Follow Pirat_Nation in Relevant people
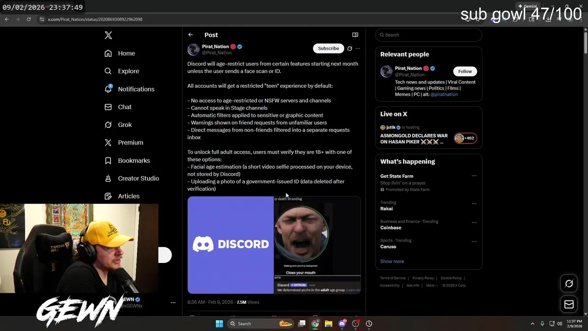Viewport: 588px width, 331px height. pos(465,71)
